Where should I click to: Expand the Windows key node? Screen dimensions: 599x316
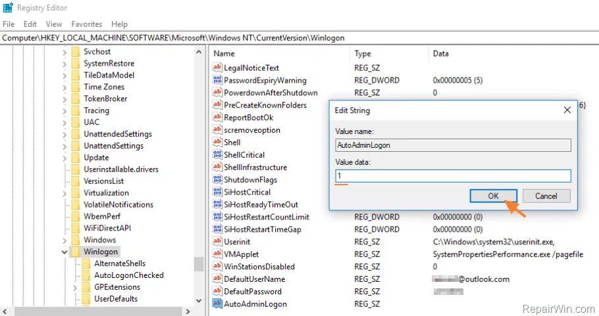tap(65, 240)
